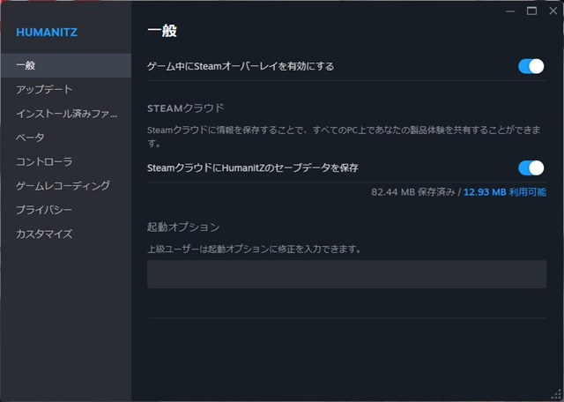564x402 pixels.
Task: Open ゲームレコーディング settings
Action: click(x=63, y=186)
